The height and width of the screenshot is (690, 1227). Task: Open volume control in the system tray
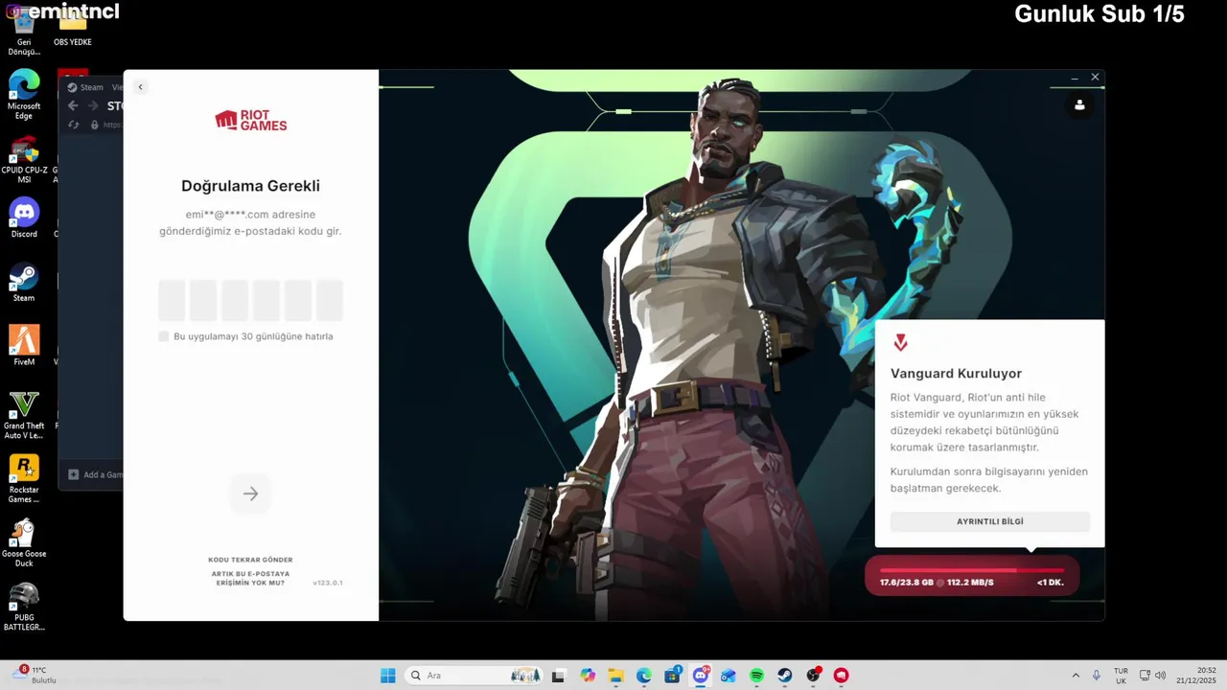pyautogui.click(x=1161, y=676)
